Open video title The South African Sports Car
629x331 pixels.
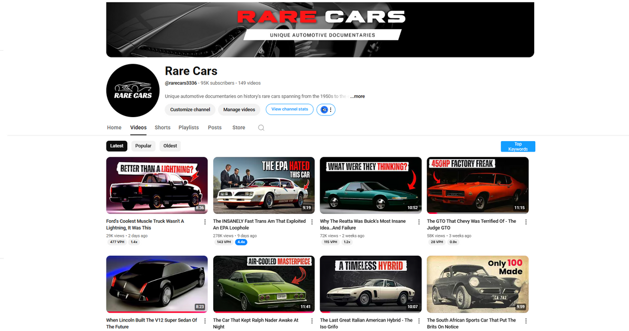click(x=471, y=323)
